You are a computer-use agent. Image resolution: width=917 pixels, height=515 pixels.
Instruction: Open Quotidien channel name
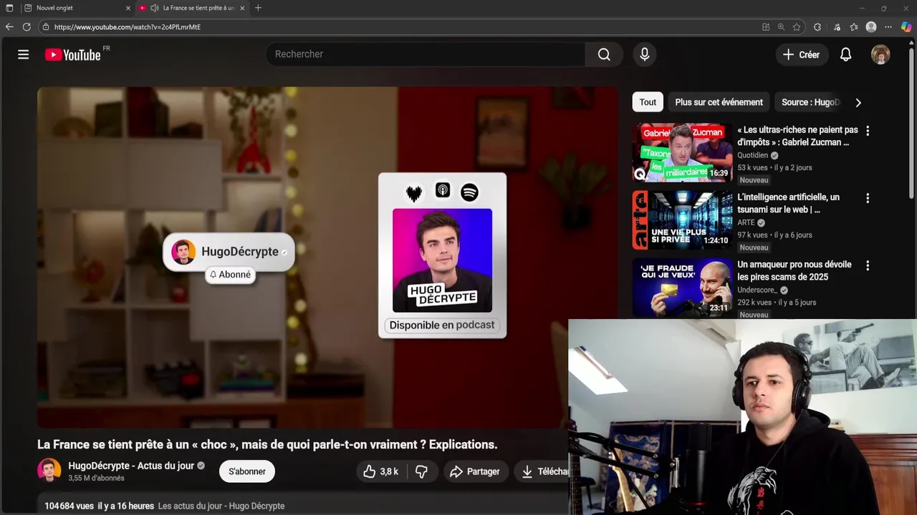[x=752, y=155]
